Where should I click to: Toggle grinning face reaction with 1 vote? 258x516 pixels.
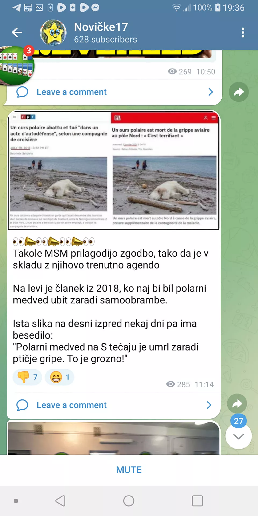(60, 377)
